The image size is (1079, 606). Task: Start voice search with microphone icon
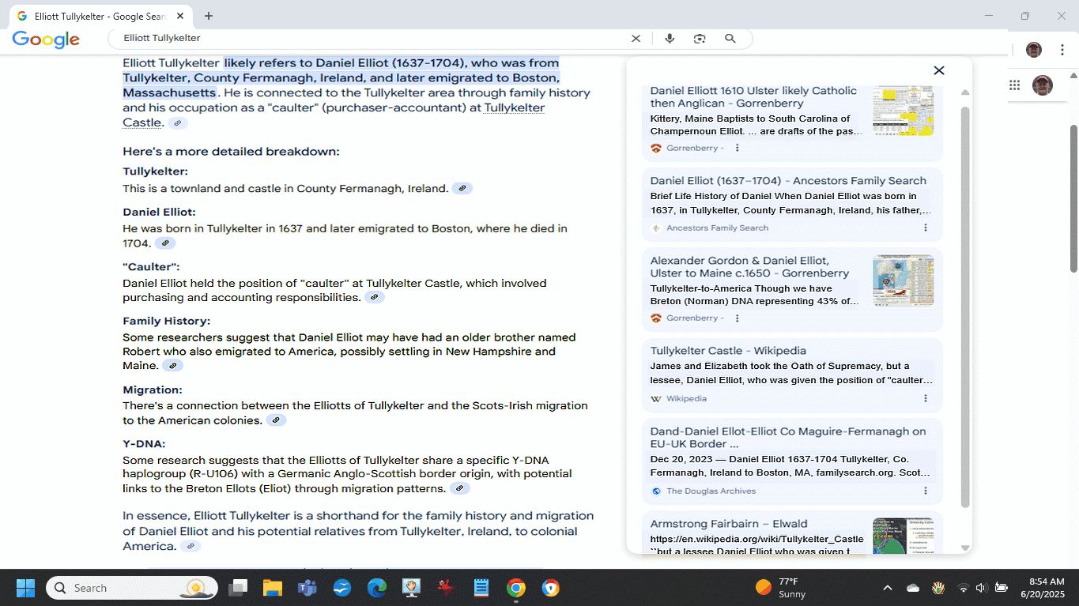(670, 38)
